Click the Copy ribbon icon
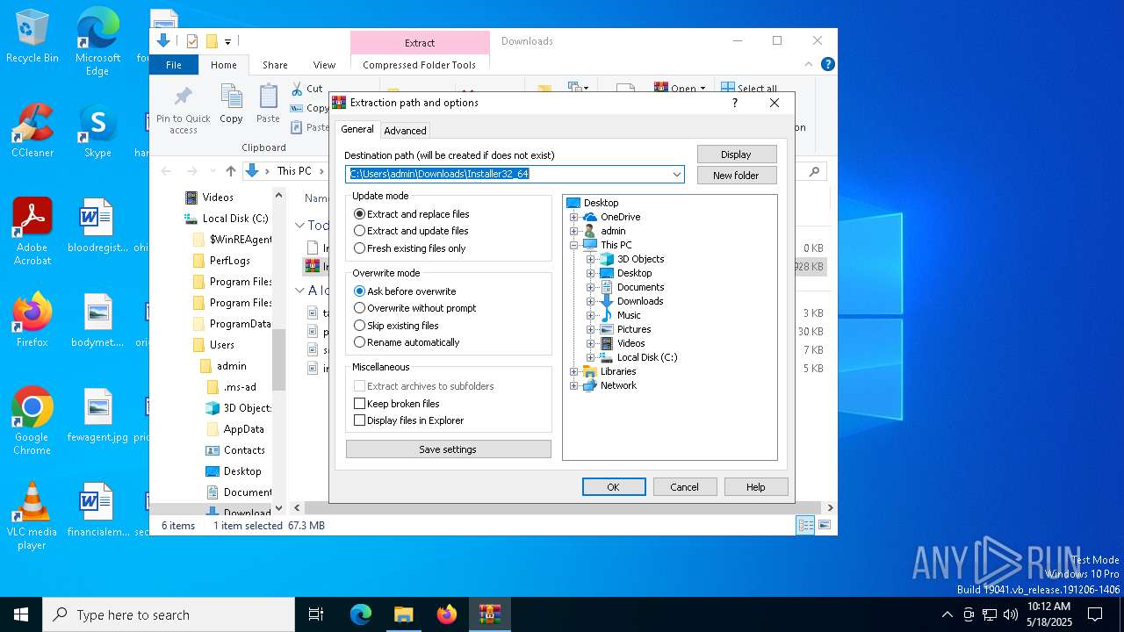Image resolution: width=1124 pixels, height=632 pixels. click(231, 105)
